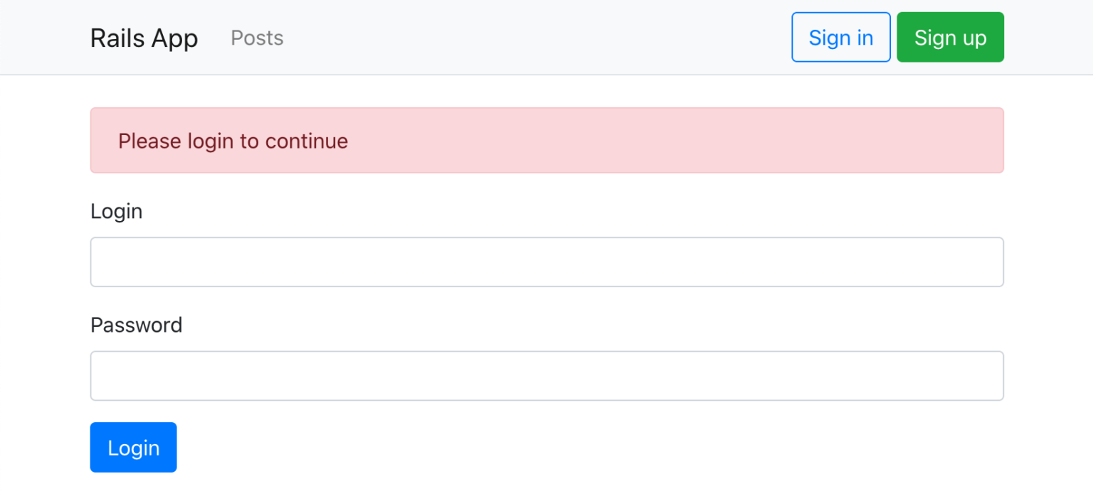Select the 'Please login to continue' alert banner
The width and height of the screenshot is (1093, 491).
click(x=546, y=140)
